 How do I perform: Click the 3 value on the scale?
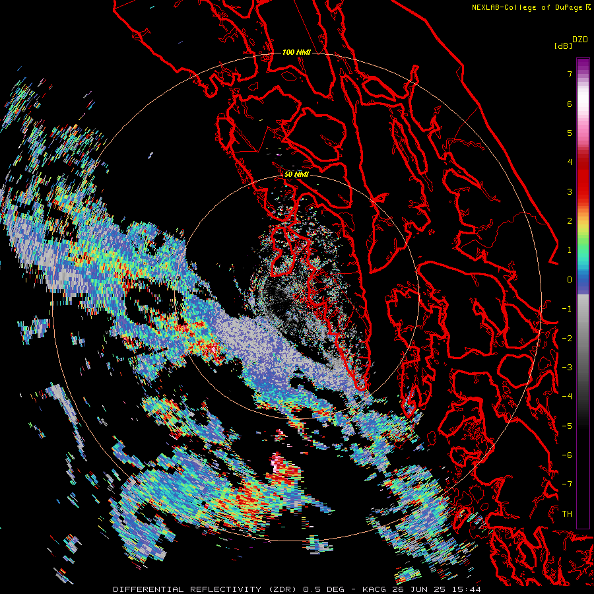[570, 191]
